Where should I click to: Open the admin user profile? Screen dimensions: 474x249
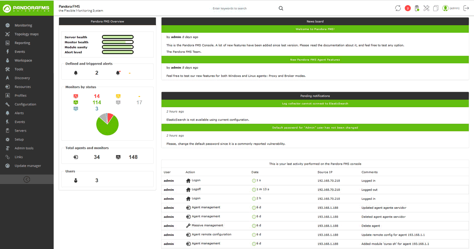451,8
